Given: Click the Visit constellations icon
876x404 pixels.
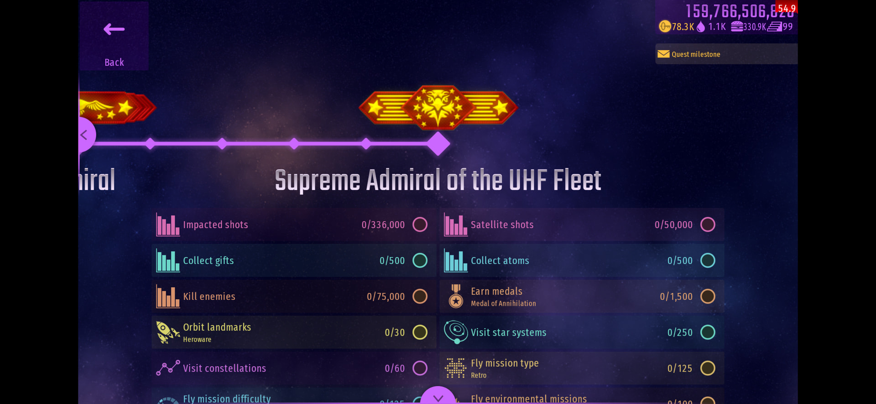Looking at the screenshot, I should tap(167, 368).
